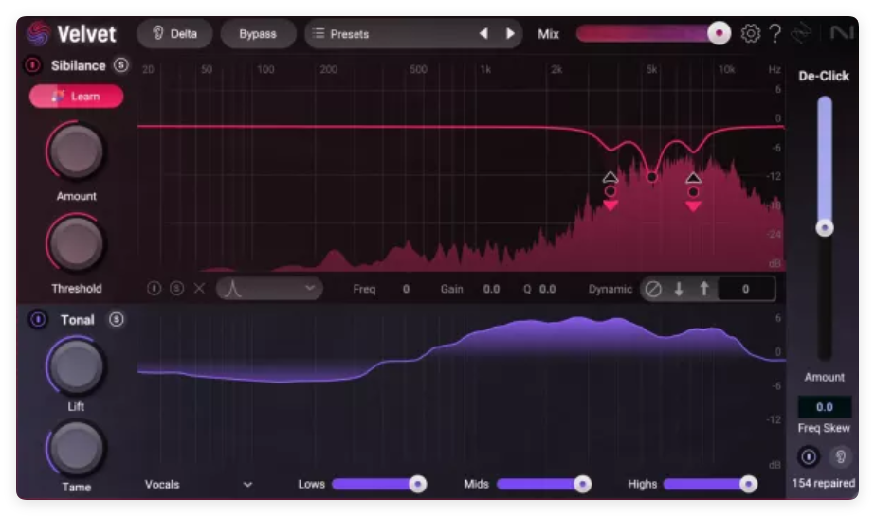Toggle Tonal module power
The width and height of the screenshot is (875, 516).
tap(37, 319)
